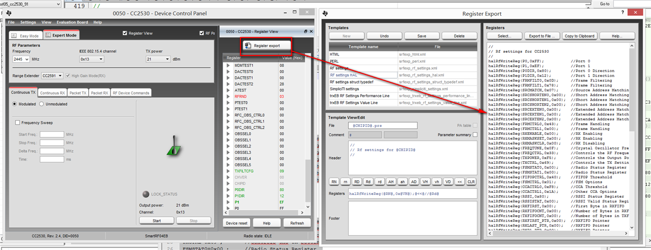Click the Start button
Screen dimensions: 651x250
156,220
